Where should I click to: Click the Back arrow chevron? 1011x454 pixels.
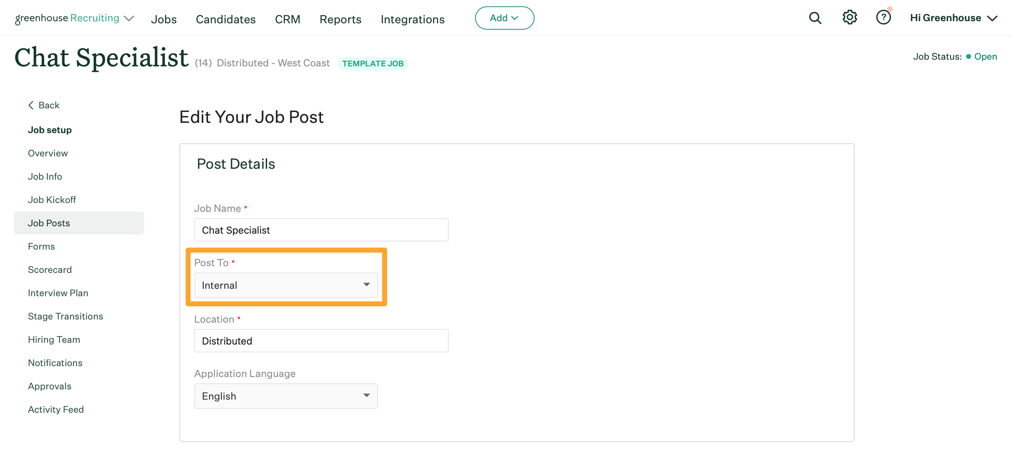[31, 105]
